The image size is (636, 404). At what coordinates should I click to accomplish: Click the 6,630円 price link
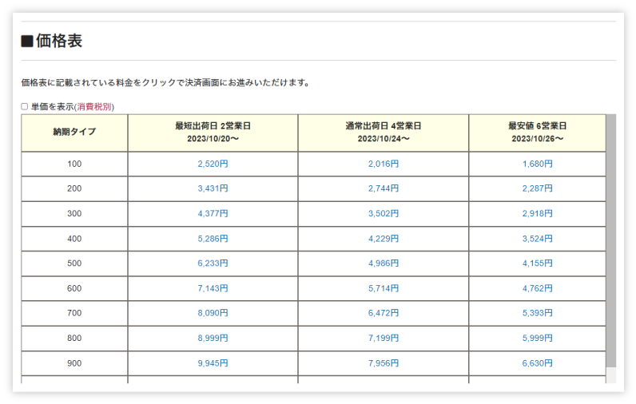pos(538,363)
